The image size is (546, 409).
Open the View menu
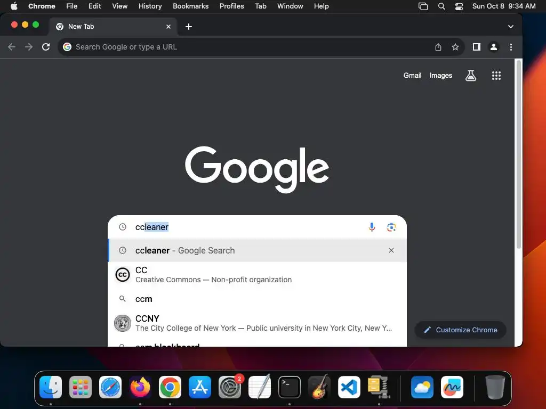click(120, 6)
